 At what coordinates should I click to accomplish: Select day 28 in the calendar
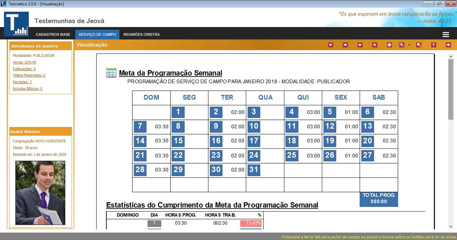(140, 170)
